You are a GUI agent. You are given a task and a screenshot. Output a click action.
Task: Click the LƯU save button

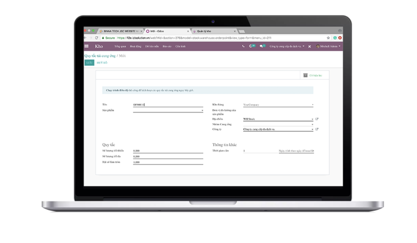point(89,63)
